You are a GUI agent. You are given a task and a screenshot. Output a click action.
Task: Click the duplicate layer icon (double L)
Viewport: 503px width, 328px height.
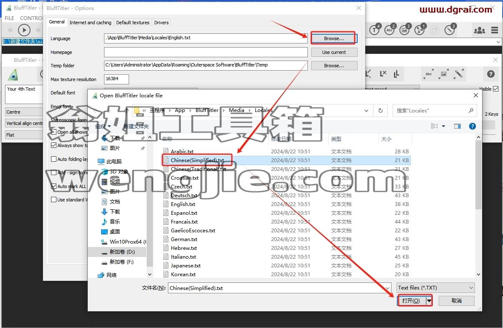pyautogui.click(x=396, y=74)
